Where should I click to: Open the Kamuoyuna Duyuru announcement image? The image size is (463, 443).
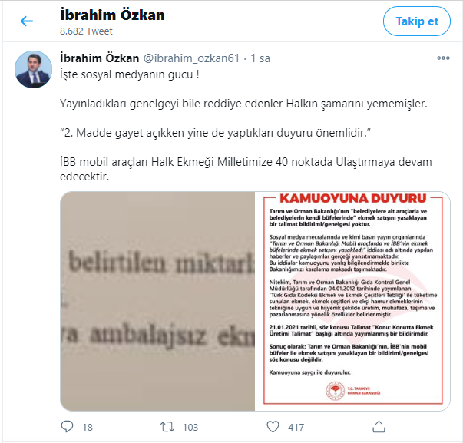click(x=352, y=301)
